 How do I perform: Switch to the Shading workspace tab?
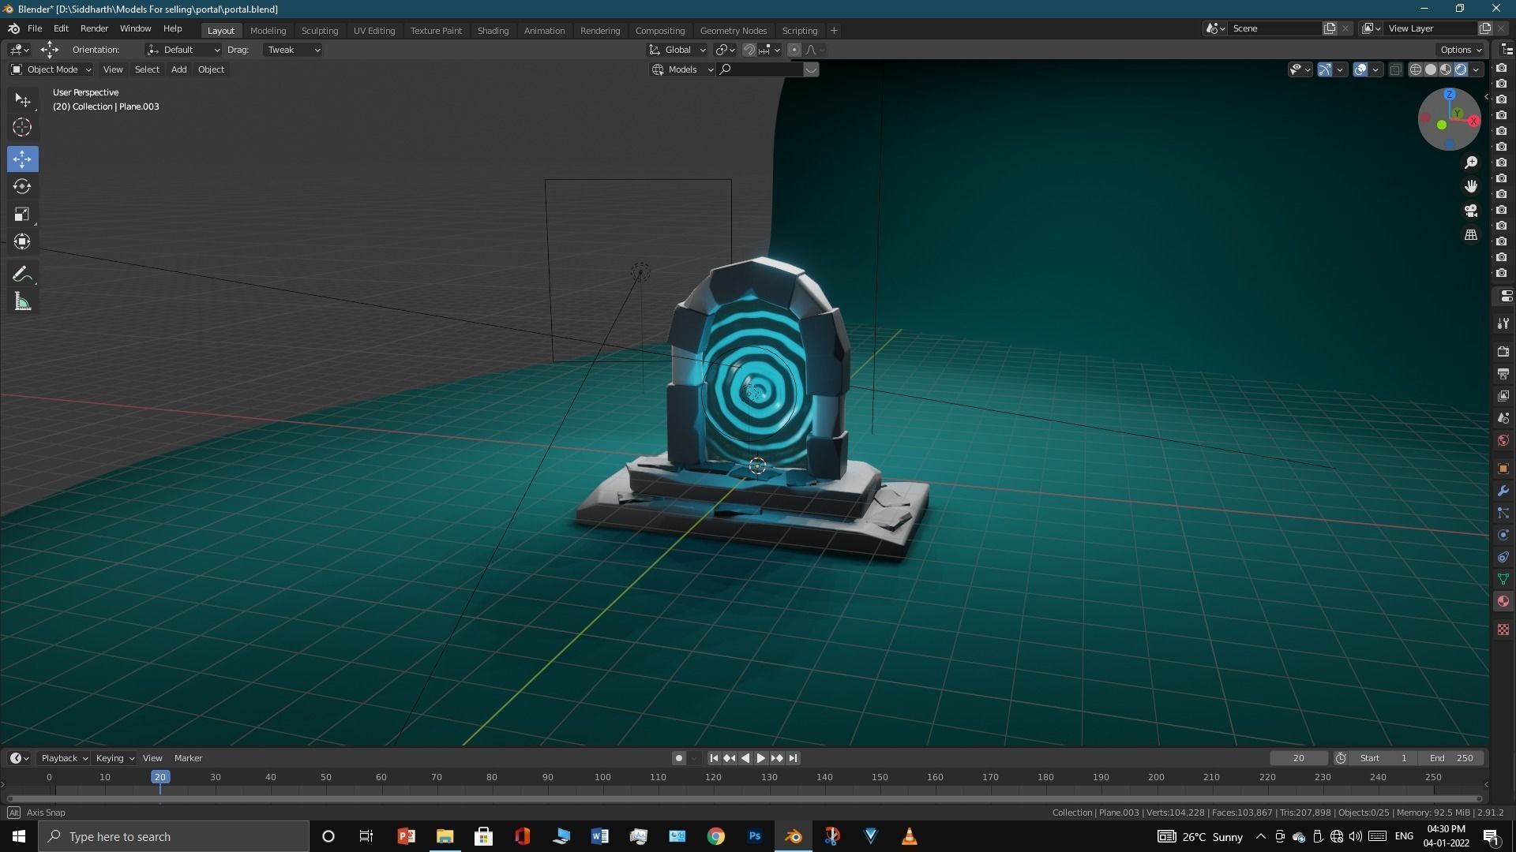[x=493, y=31]
